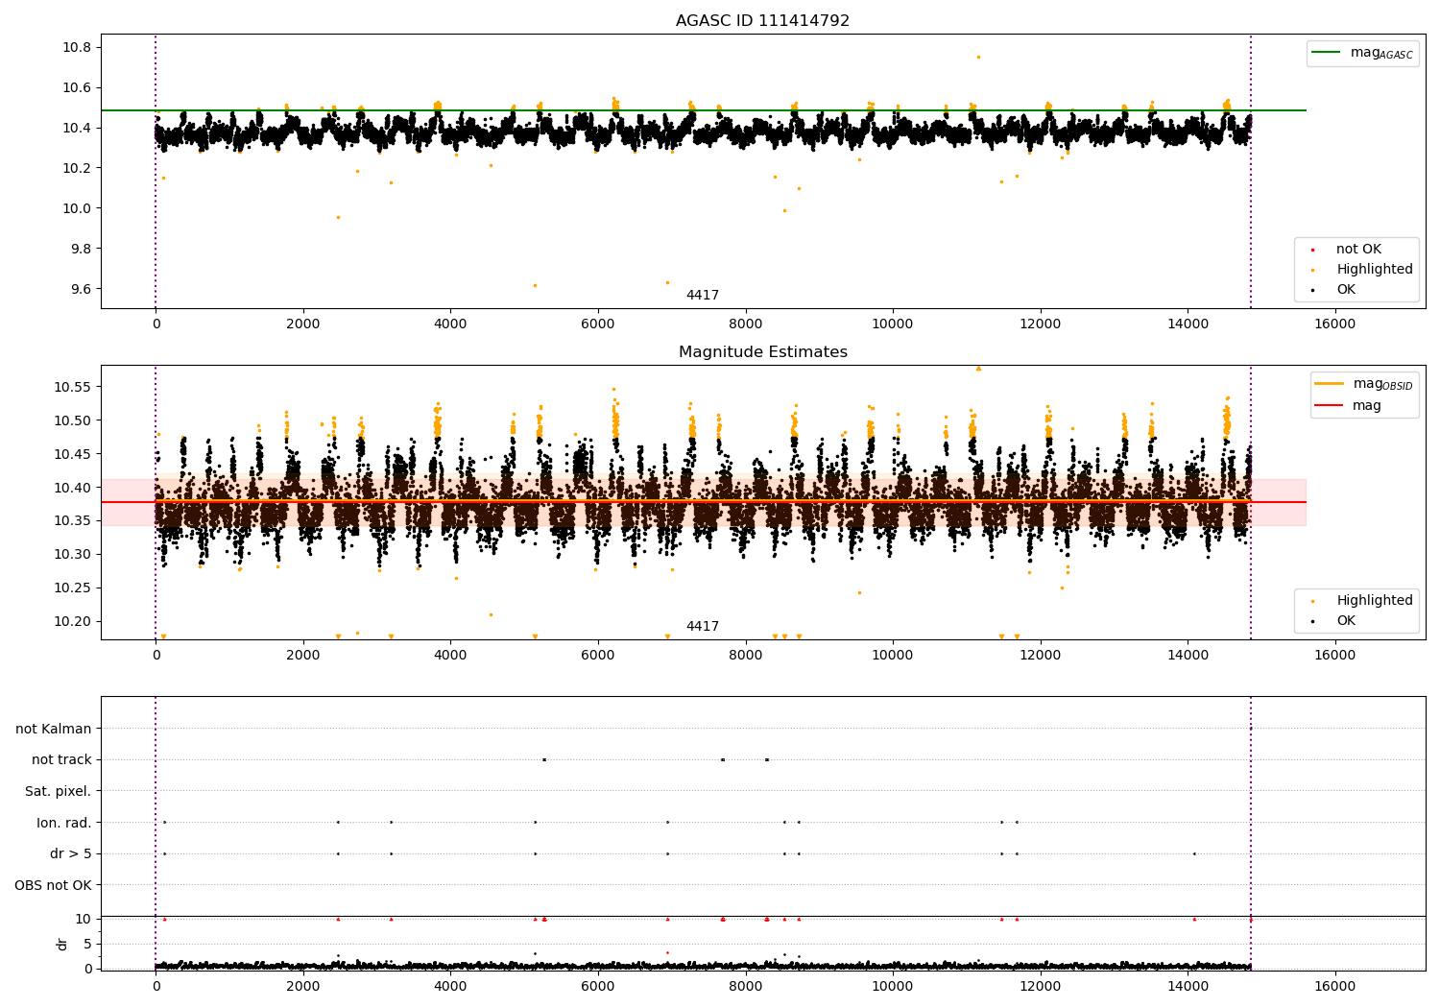1440x1008 pixels.
Task: Select 'Highlighted' in the middle plot legend
Action: 1374,601
